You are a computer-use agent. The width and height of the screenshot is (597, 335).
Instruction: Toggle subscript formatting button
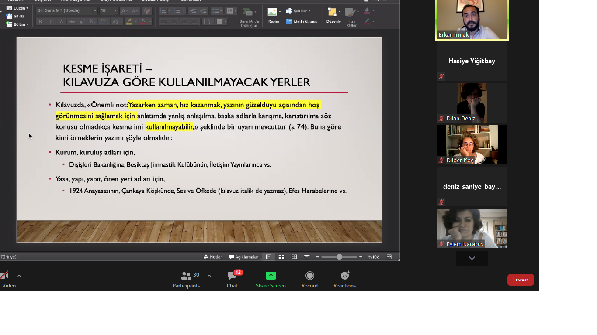92,21
